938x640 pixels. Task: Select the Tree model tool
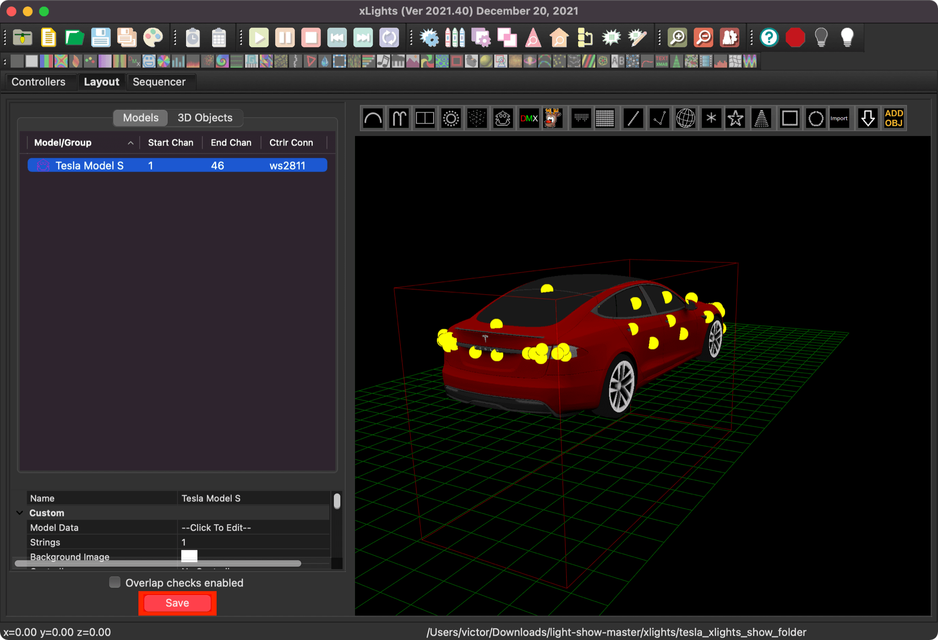[762, 119]
